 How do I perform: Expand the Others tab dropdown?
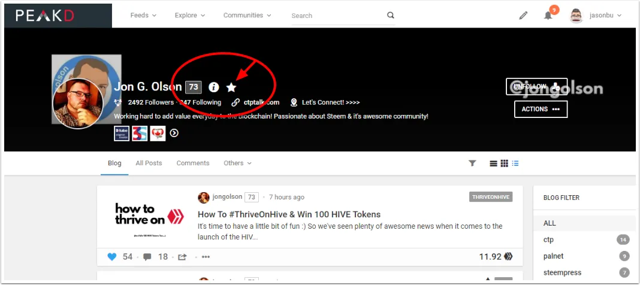point(237,163)
